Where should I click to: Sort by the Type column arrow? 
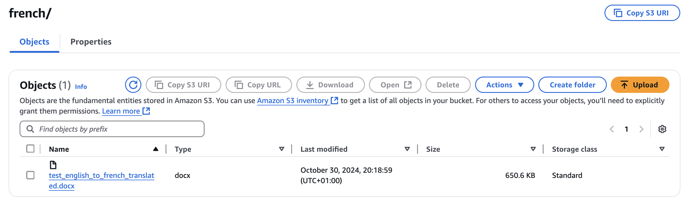point(282,149)
